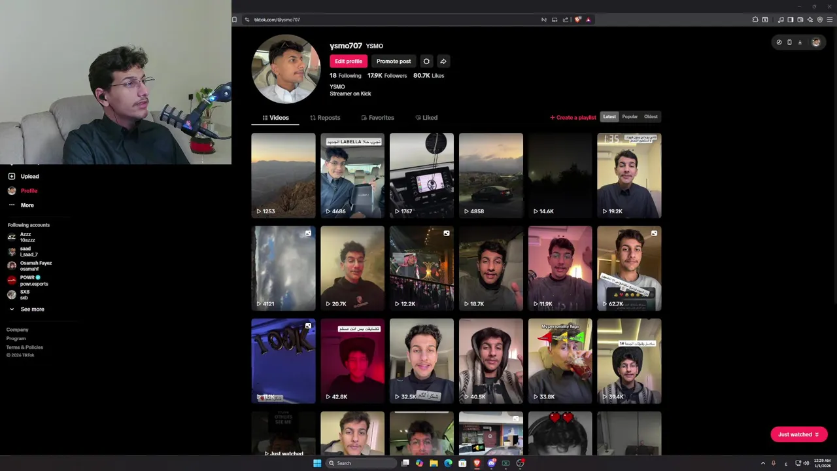Screen dimensions: 837x471
Task: Click the 17.9K Followers count
Action: [x=387, y=76]
